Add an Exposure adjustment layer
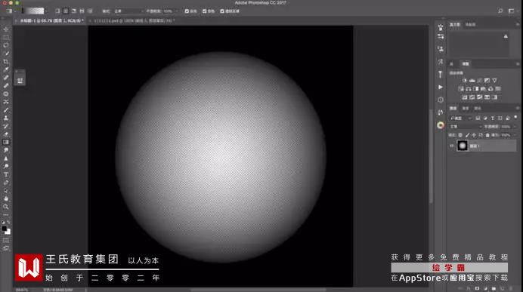The height and width of the screenshot is (292, 523). pyautogui.click(x=487, y=80)
